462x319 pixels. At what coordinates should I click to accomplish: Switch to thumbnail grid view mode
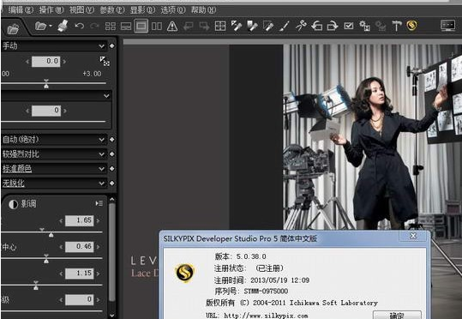[111, 27]
